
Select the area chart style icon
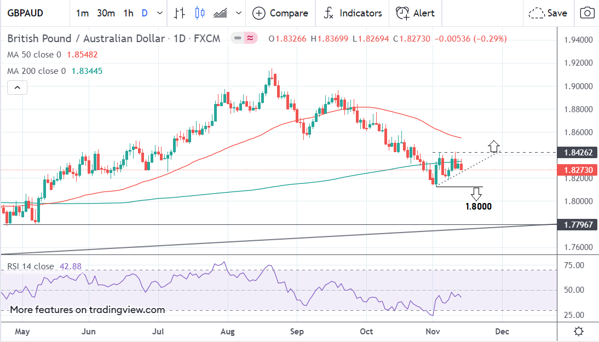[x=221, y=13]
